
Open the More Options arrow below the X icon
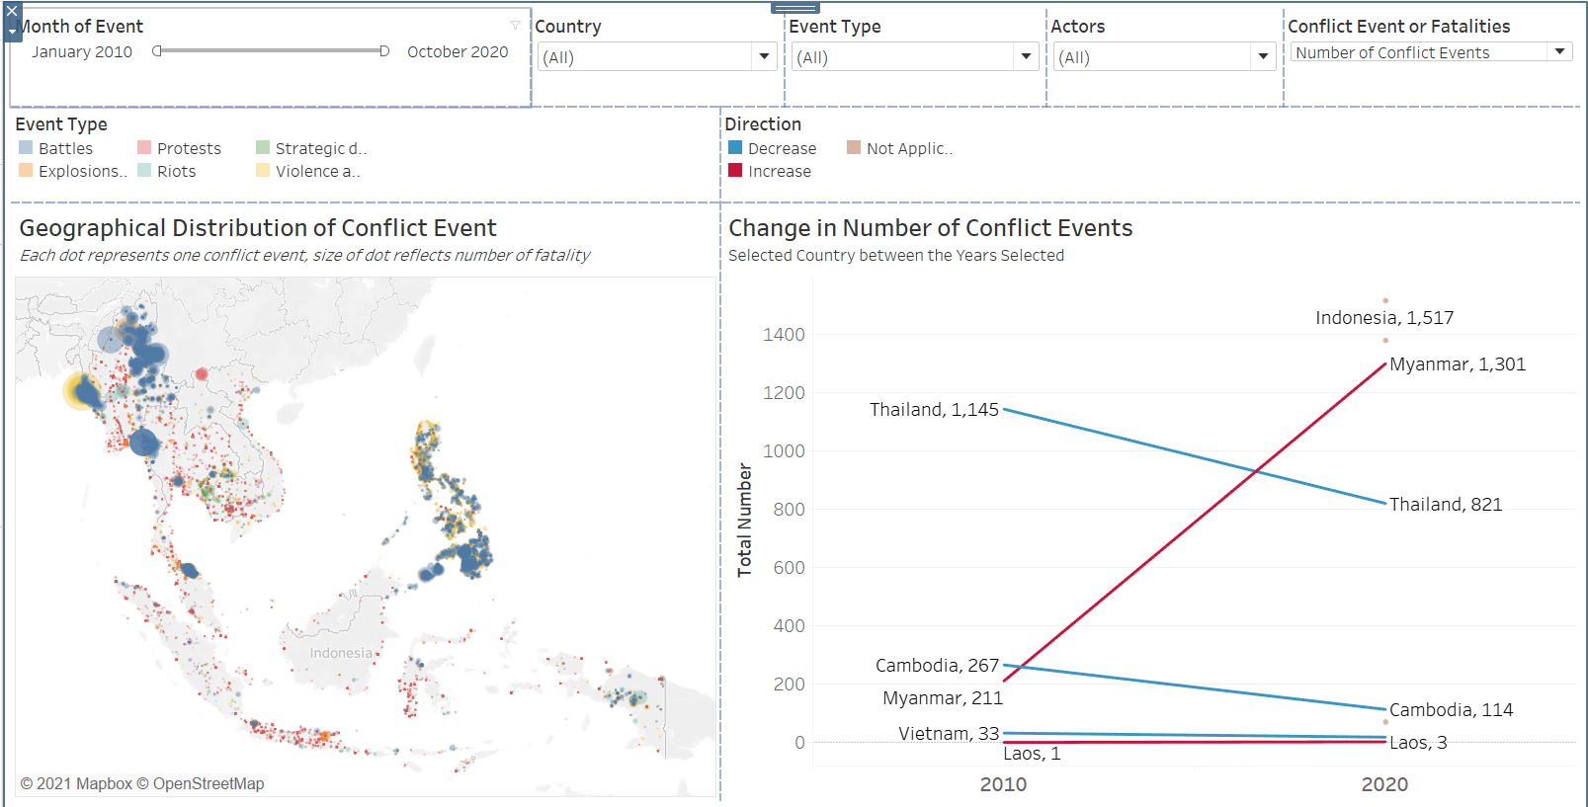[x=12, y=32]
